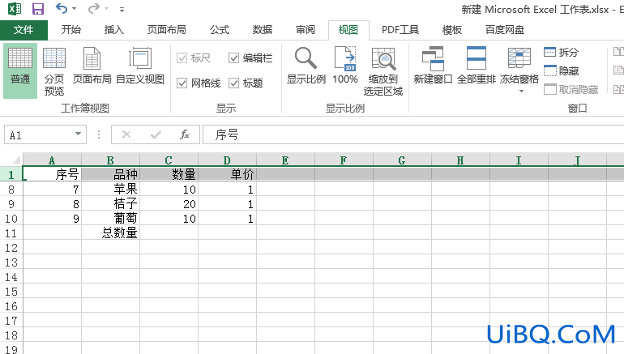
Task: Undo the last action
Action: 62,8
